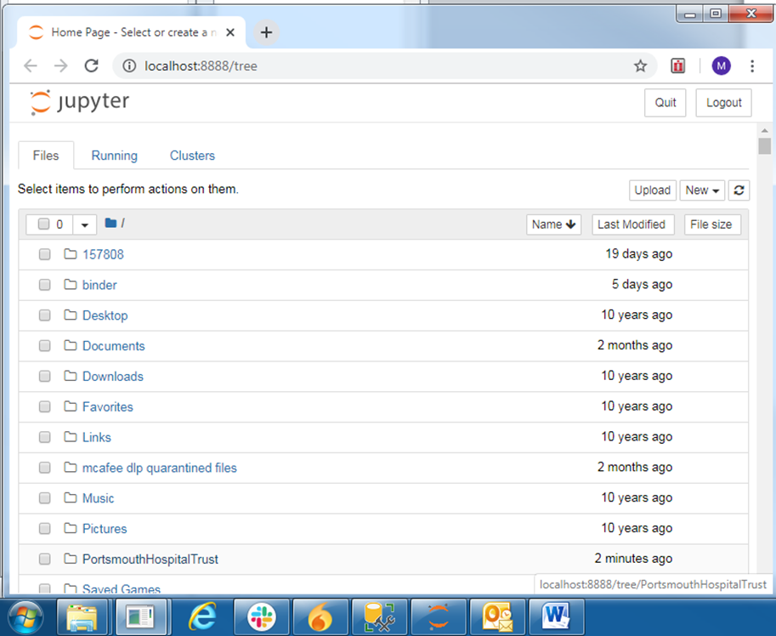Click the page's vertical scrollbar thumb

click(765, 146)
